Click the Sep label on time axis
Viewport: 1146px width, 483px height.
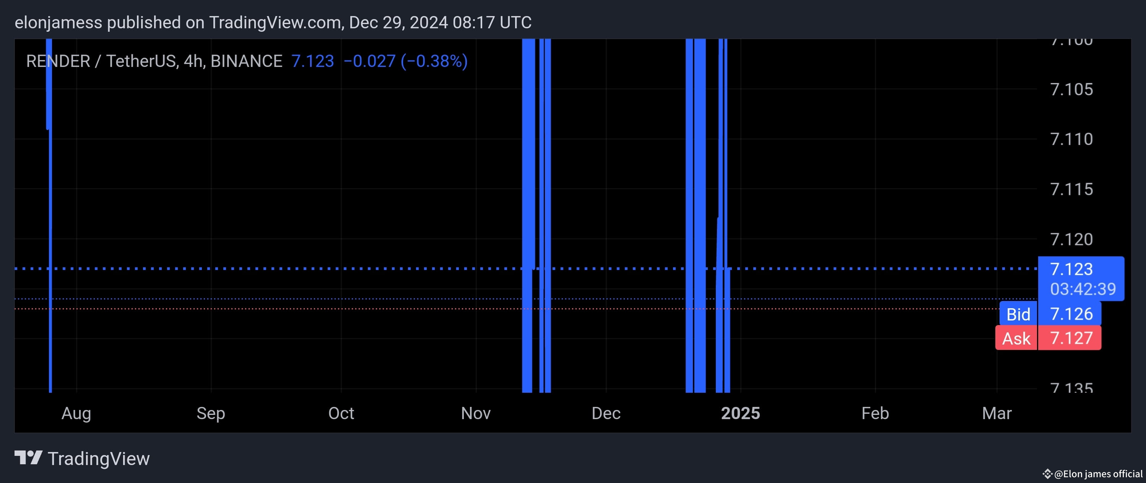[x=211, y=413]
